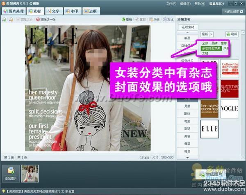Select the 配饰 category
Screen dimensions: 246x195
click(187, 114)
